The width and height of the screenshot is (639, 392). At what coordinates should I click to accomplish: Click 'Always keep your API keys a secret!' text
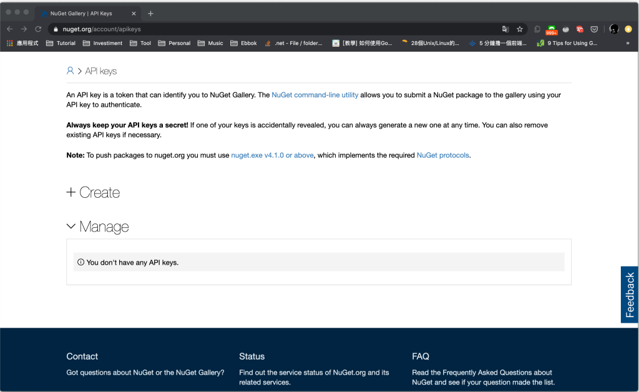pos(127,125)
